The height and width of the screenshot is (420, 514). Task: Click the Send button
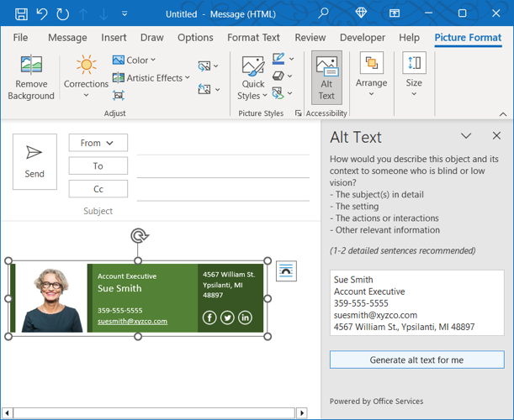coord(34,161)
